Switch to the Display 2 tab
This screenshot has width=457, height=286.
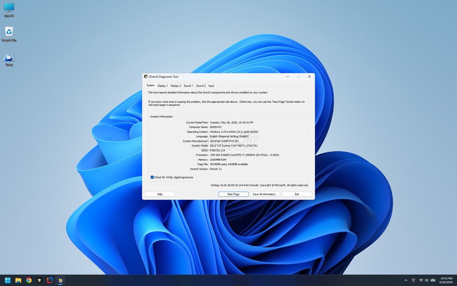[176, 86]
